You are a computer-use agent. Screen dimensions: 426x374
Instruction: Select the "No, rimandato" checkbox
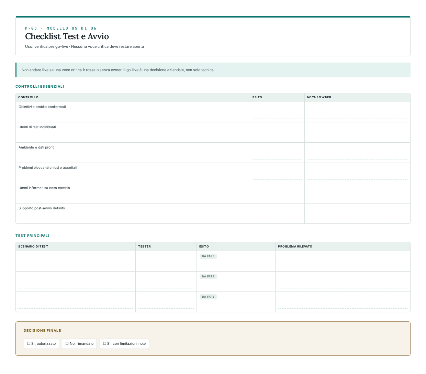point(79,344)
